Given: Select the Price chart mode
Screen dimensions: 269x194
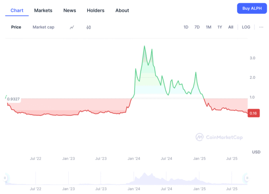Looking at the screenshot, I should tap(16, 27).
